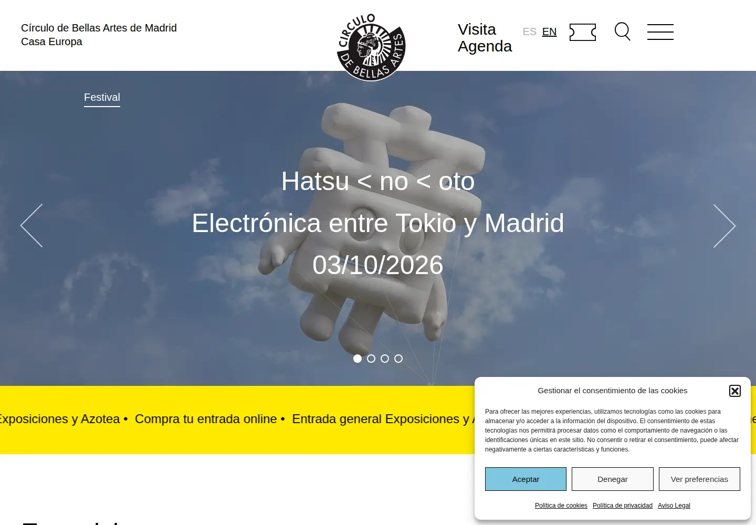Click the cookie consent dialog title text
756x525 pixels.
click(612, 391)
